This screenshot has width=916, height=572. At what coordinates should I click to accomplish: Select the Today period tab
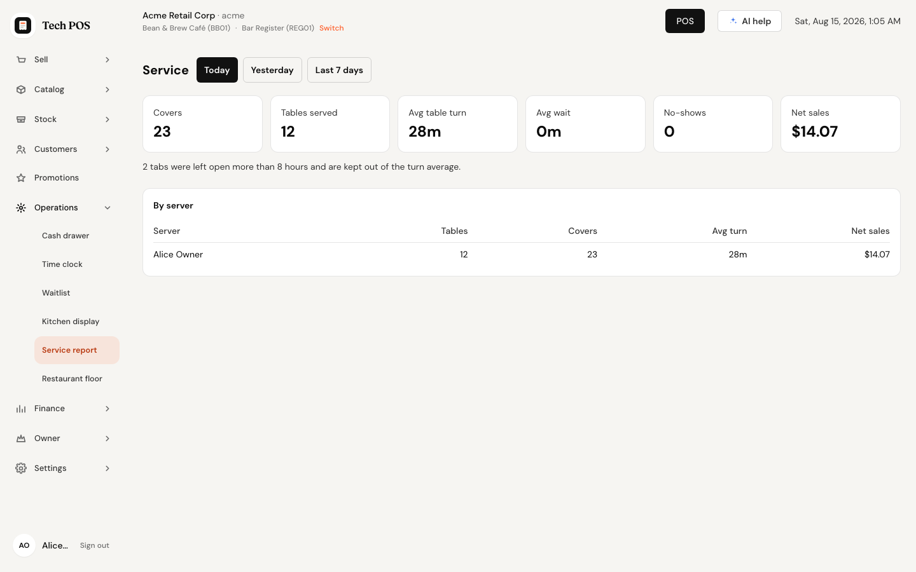[x=217, y=70]
